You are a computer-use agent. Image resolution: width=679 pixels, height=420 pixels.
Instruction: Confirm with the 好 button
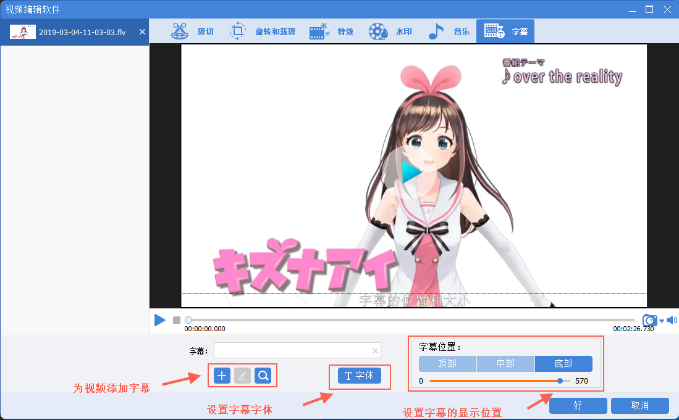[578, 406]
